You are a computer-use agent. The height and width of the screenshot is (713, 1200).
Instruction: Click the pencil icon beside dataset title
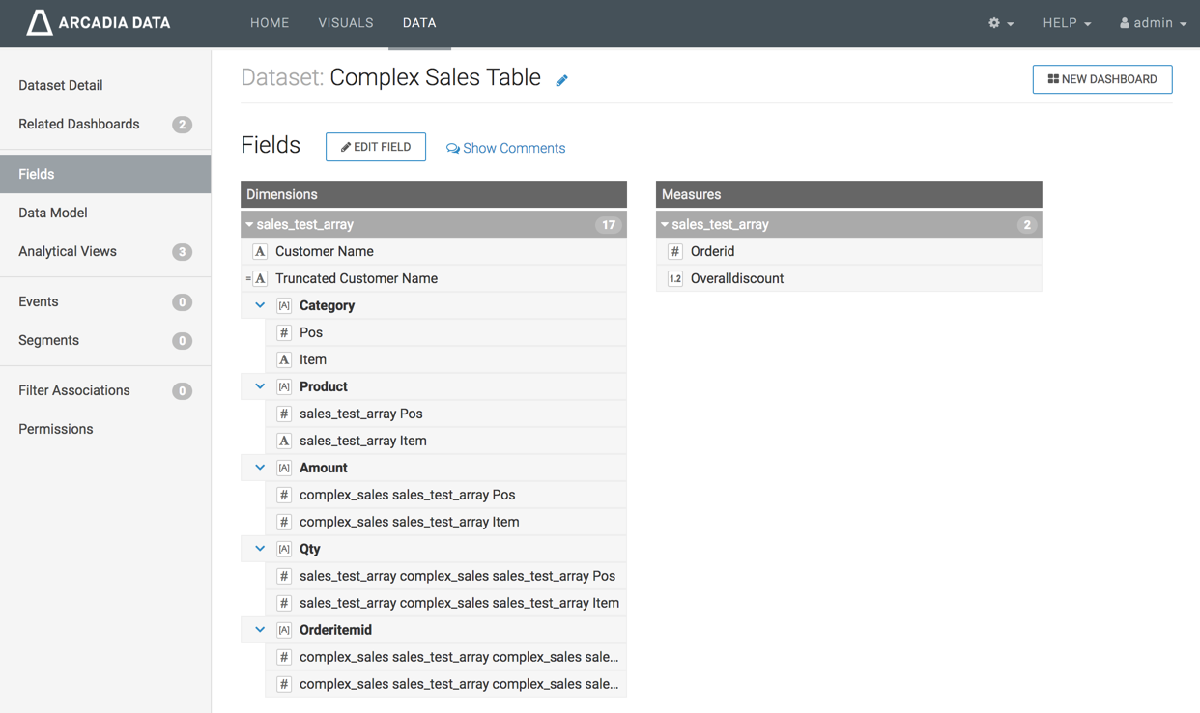[x=561, y=81]
